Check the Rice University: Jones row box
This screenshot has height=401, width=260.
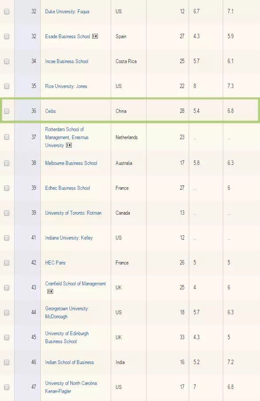(x=7, y=86)
